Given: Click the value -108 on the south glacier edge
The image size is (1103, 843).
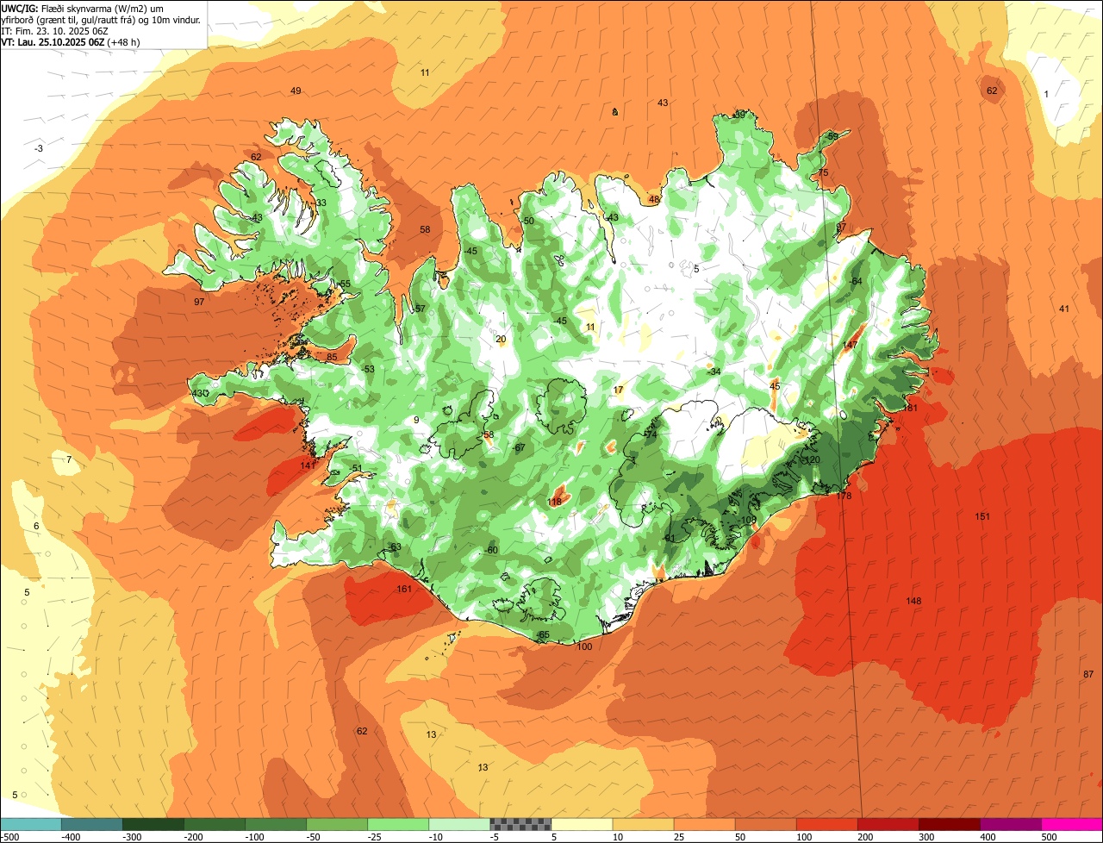Looking at the screenshot, I should 747,520.
